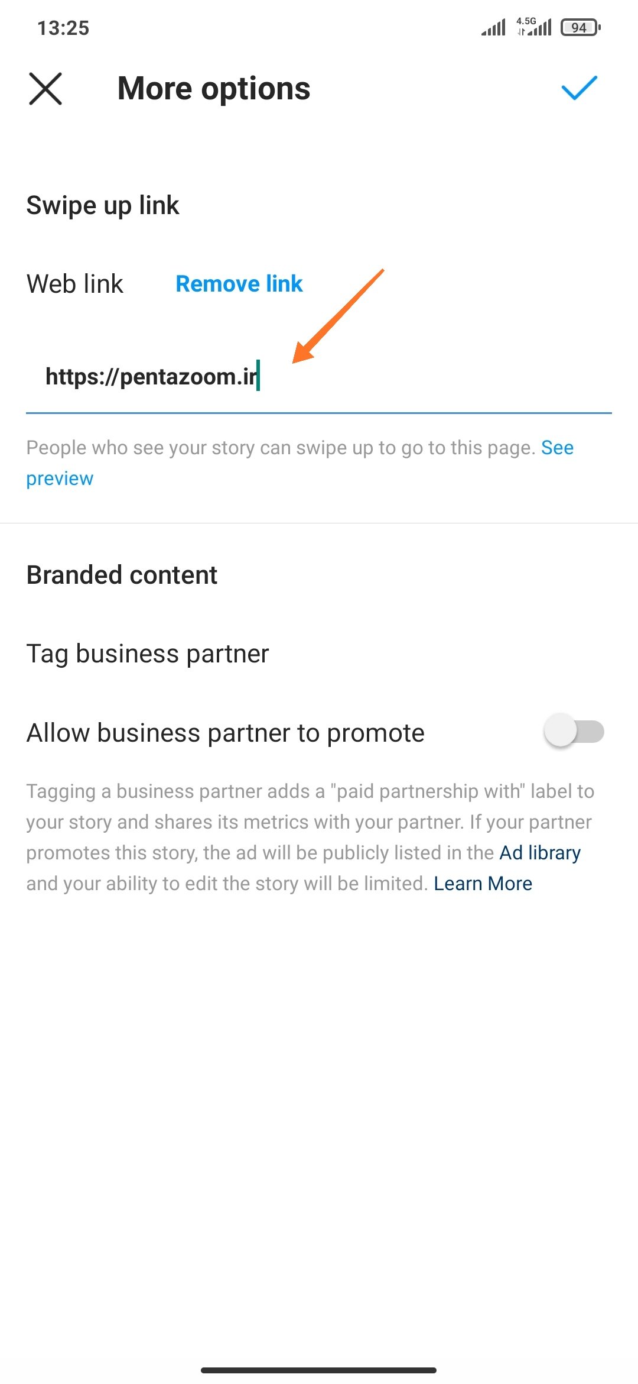Open the See preview link
The height and width of the screenshot is (1384, 638).
[x=59, y=478]
